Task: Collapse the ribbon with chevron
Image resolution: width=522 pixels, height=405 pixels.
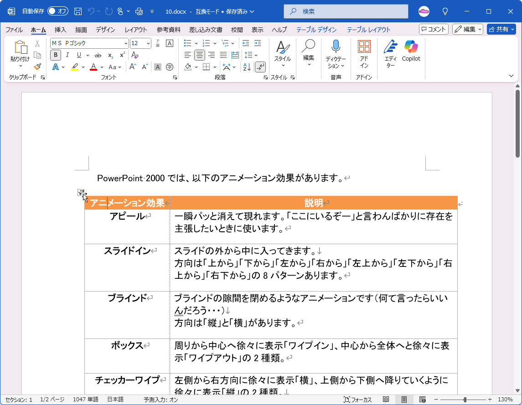Action: [512, 76]
